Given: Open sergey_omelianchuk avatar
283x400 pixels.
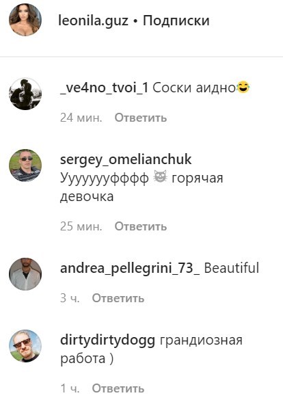Looking at the screenshot, I should (x=25, y=165).
